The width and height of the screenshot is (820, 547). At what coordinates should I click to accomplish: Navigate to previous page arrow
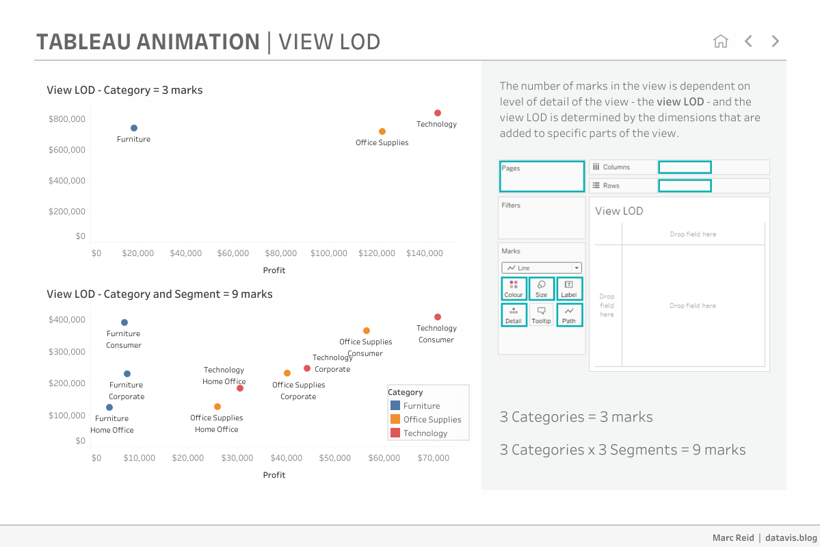[x=748, y=41]
